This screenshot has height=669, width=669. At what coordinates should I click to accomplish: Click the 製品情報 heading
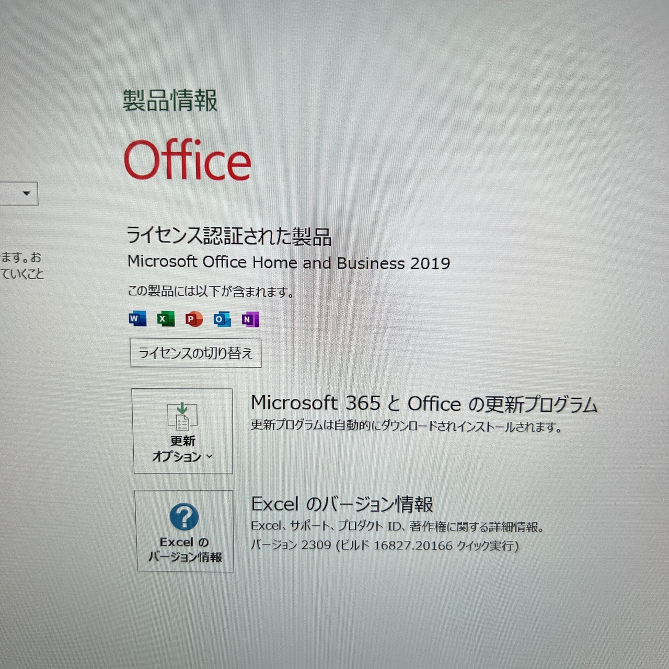pyautogui.click(x=170, y=100)
